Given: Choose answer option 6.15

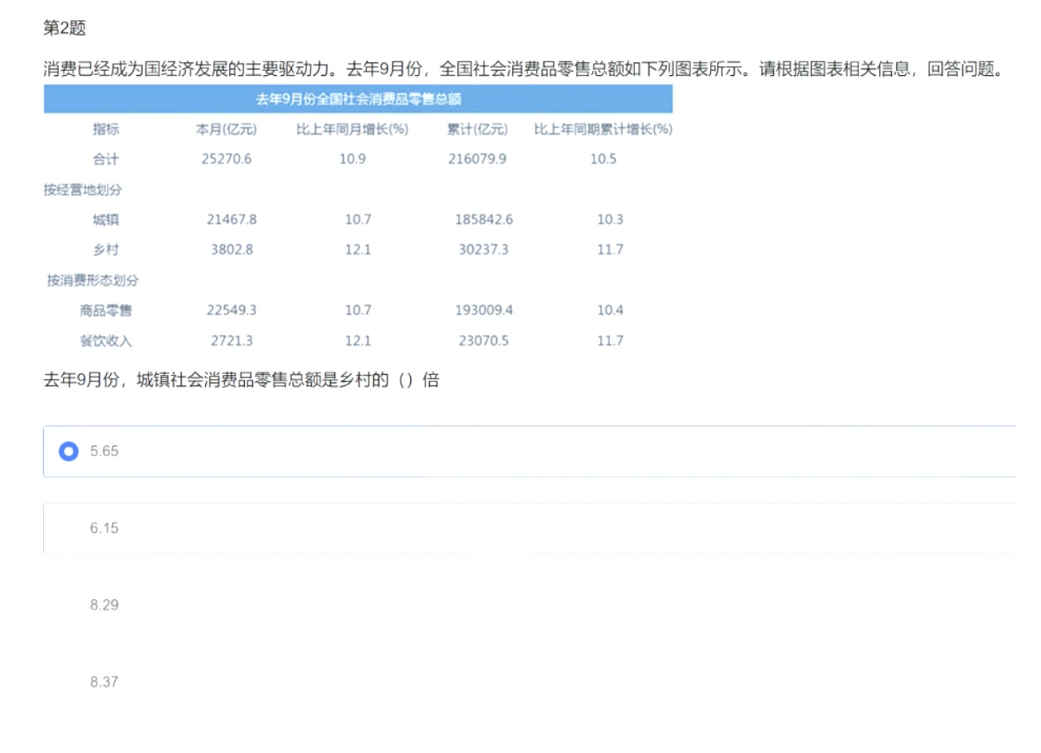Looking at the screenshot, I should pyautogui.click(x=530, y=528).
